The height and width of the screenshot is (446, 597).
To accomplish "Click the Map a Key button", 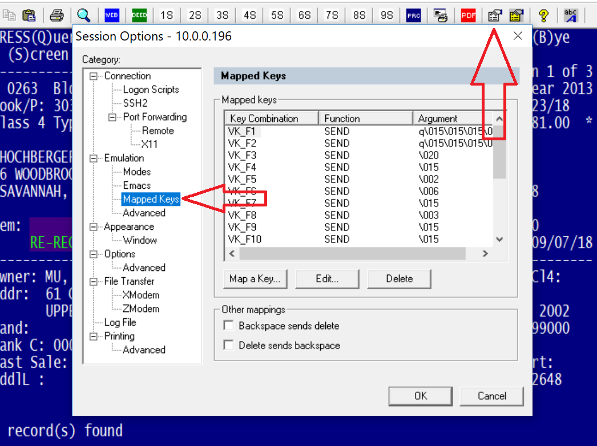I will coord(255,279).
